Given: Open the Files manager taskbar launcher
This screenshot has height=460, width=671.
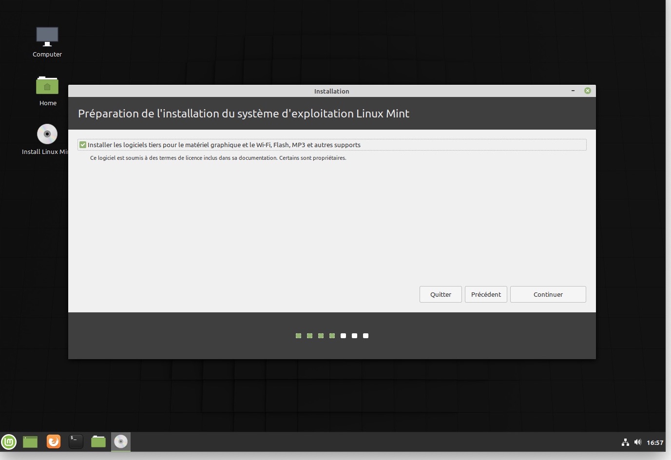Looking at the screenshot, I should tap(98, 441).
